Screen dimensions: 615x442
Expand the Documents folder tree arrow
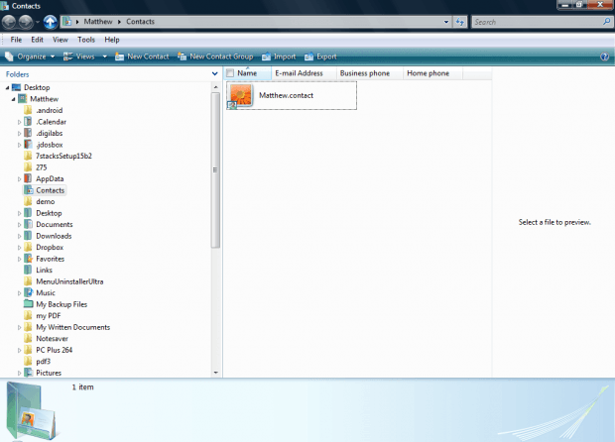coord(19,225)
